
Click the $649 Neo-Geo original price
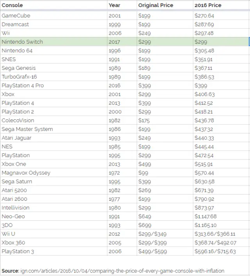tap(145, 216)
